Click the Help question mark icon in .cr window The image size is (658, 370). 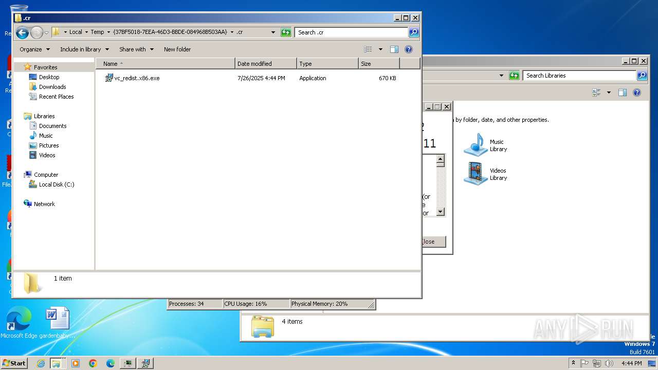click(409, 49)
